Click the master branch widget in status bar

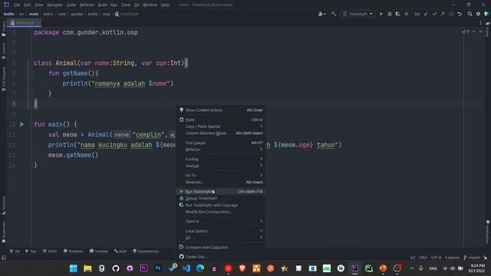pos(473,258)
